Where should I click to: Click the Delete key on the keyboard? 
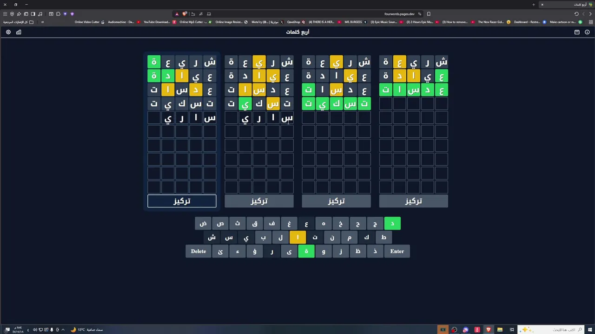point(198,251)
